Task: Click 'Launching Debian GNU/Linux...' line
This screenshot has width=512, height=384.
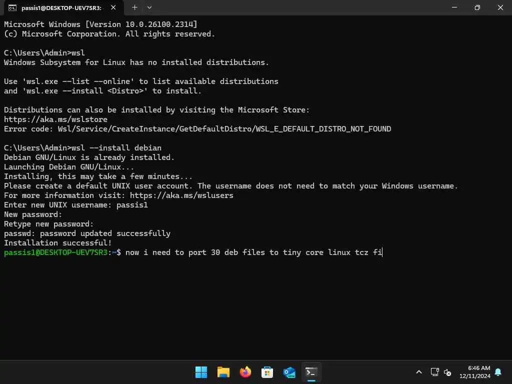Action: (69, 167)
